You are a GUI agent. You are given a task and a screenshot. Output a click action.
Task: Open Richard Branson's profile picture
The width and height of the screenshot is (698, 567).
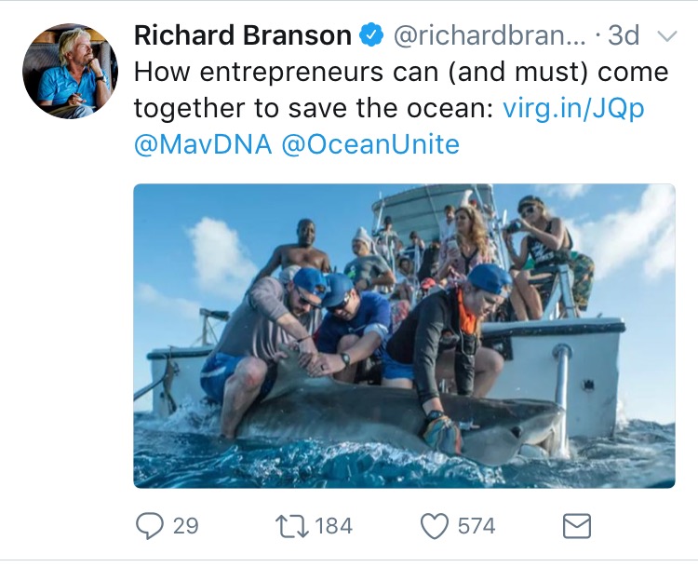71,72
